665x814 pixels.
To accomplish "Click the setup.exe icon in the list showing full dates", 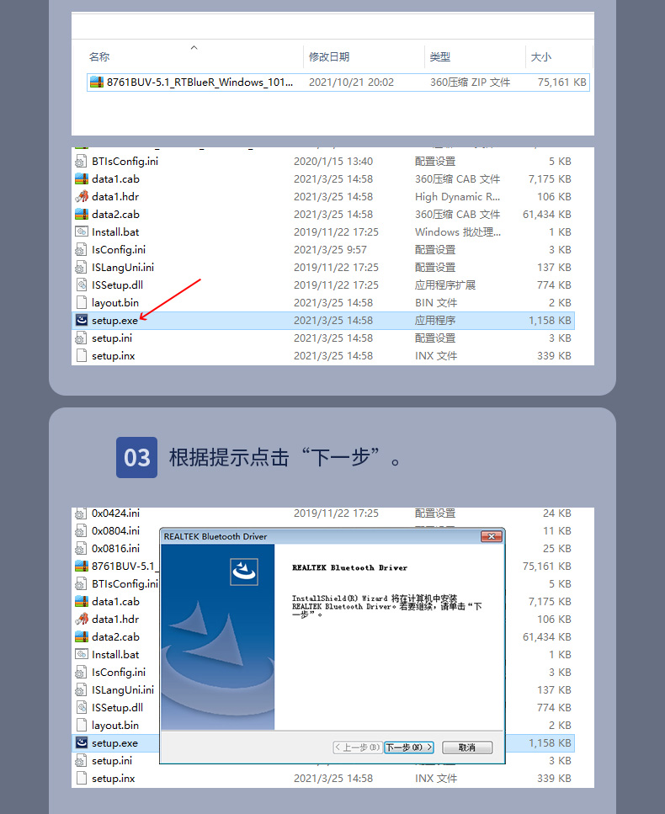I will (x=82, y=321).
